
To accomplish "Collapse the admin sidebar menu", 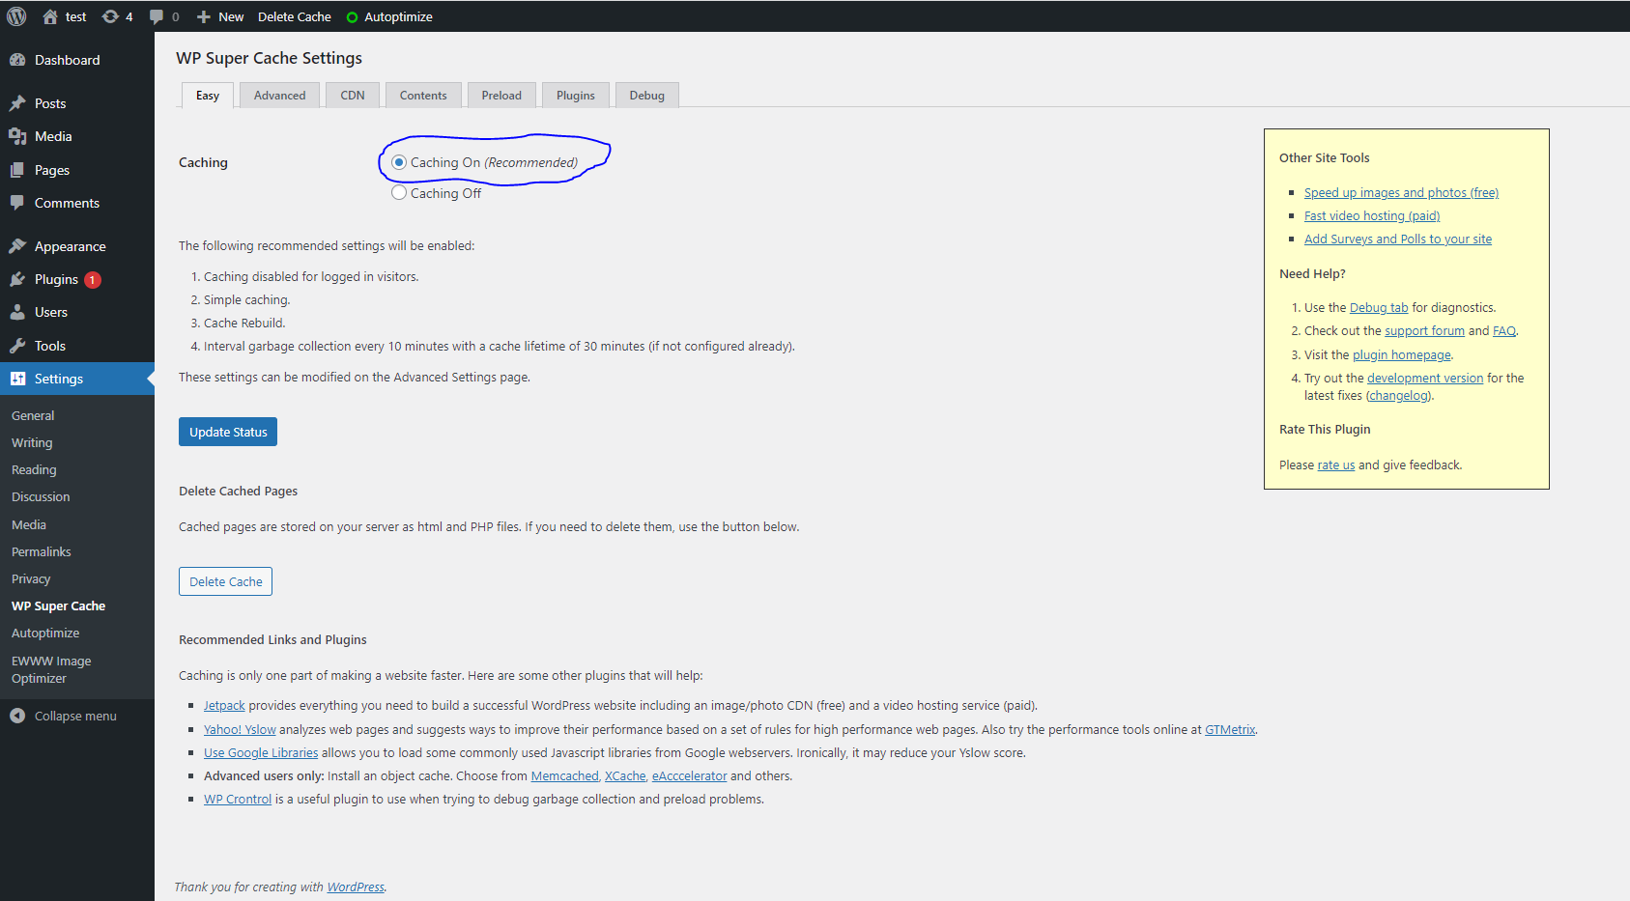I will (64, 716).
